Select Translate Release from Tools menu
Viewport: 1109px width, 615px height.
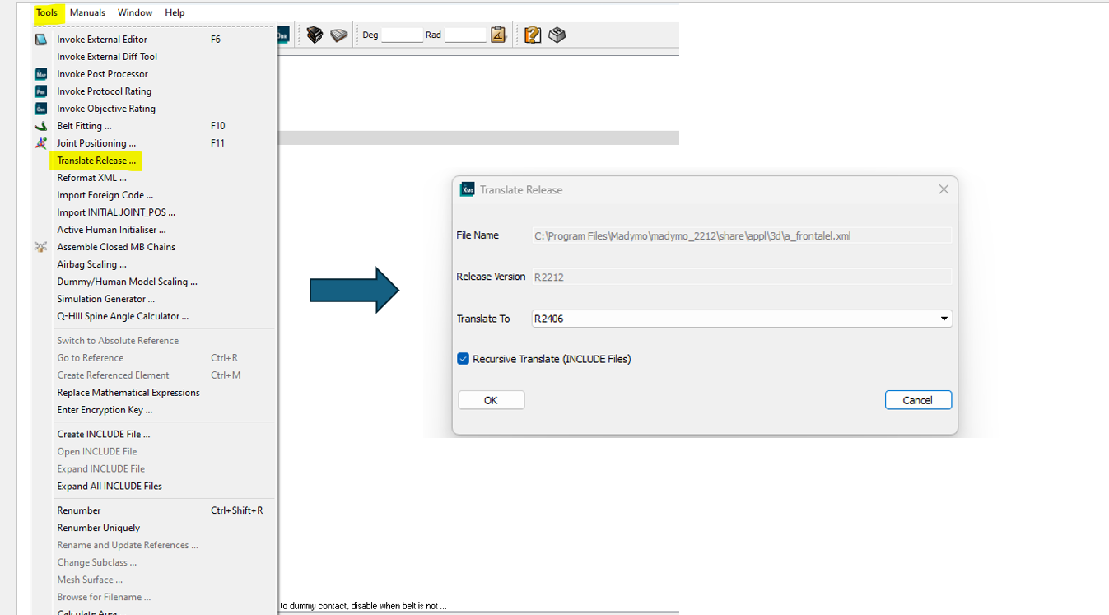point(96,160)
